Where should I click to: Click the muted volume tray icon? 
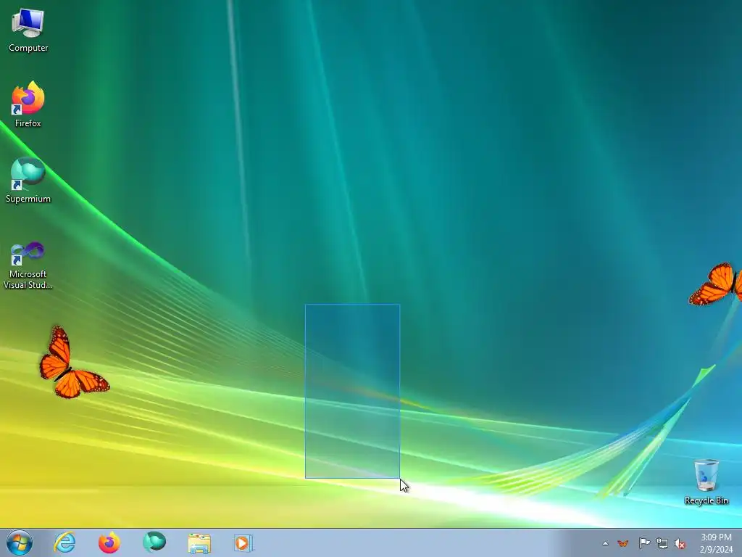coord(680,543)
